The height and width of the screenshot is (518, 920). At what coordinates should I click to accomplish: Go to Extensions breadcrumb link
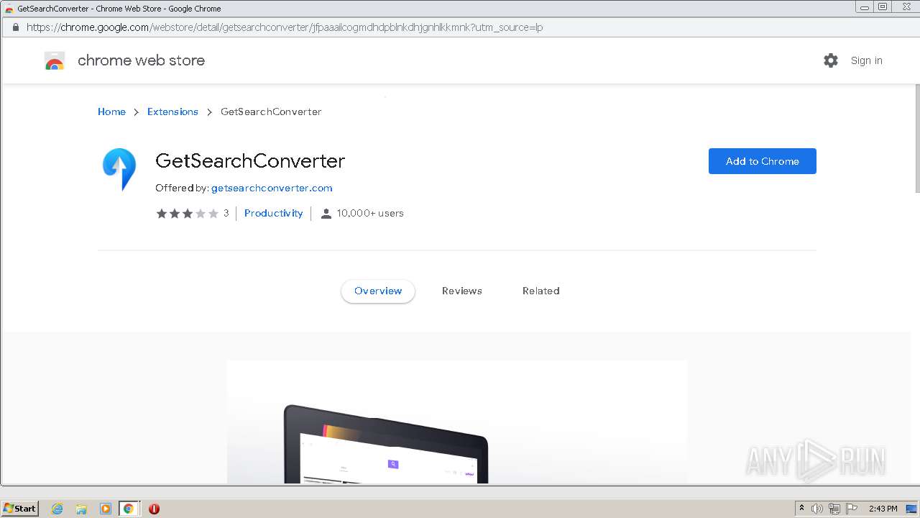[172, 112]
